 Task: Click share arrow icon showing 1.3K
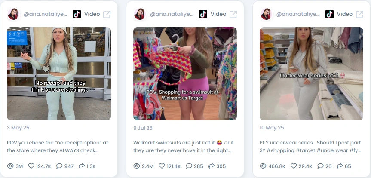tap(81, 166)
